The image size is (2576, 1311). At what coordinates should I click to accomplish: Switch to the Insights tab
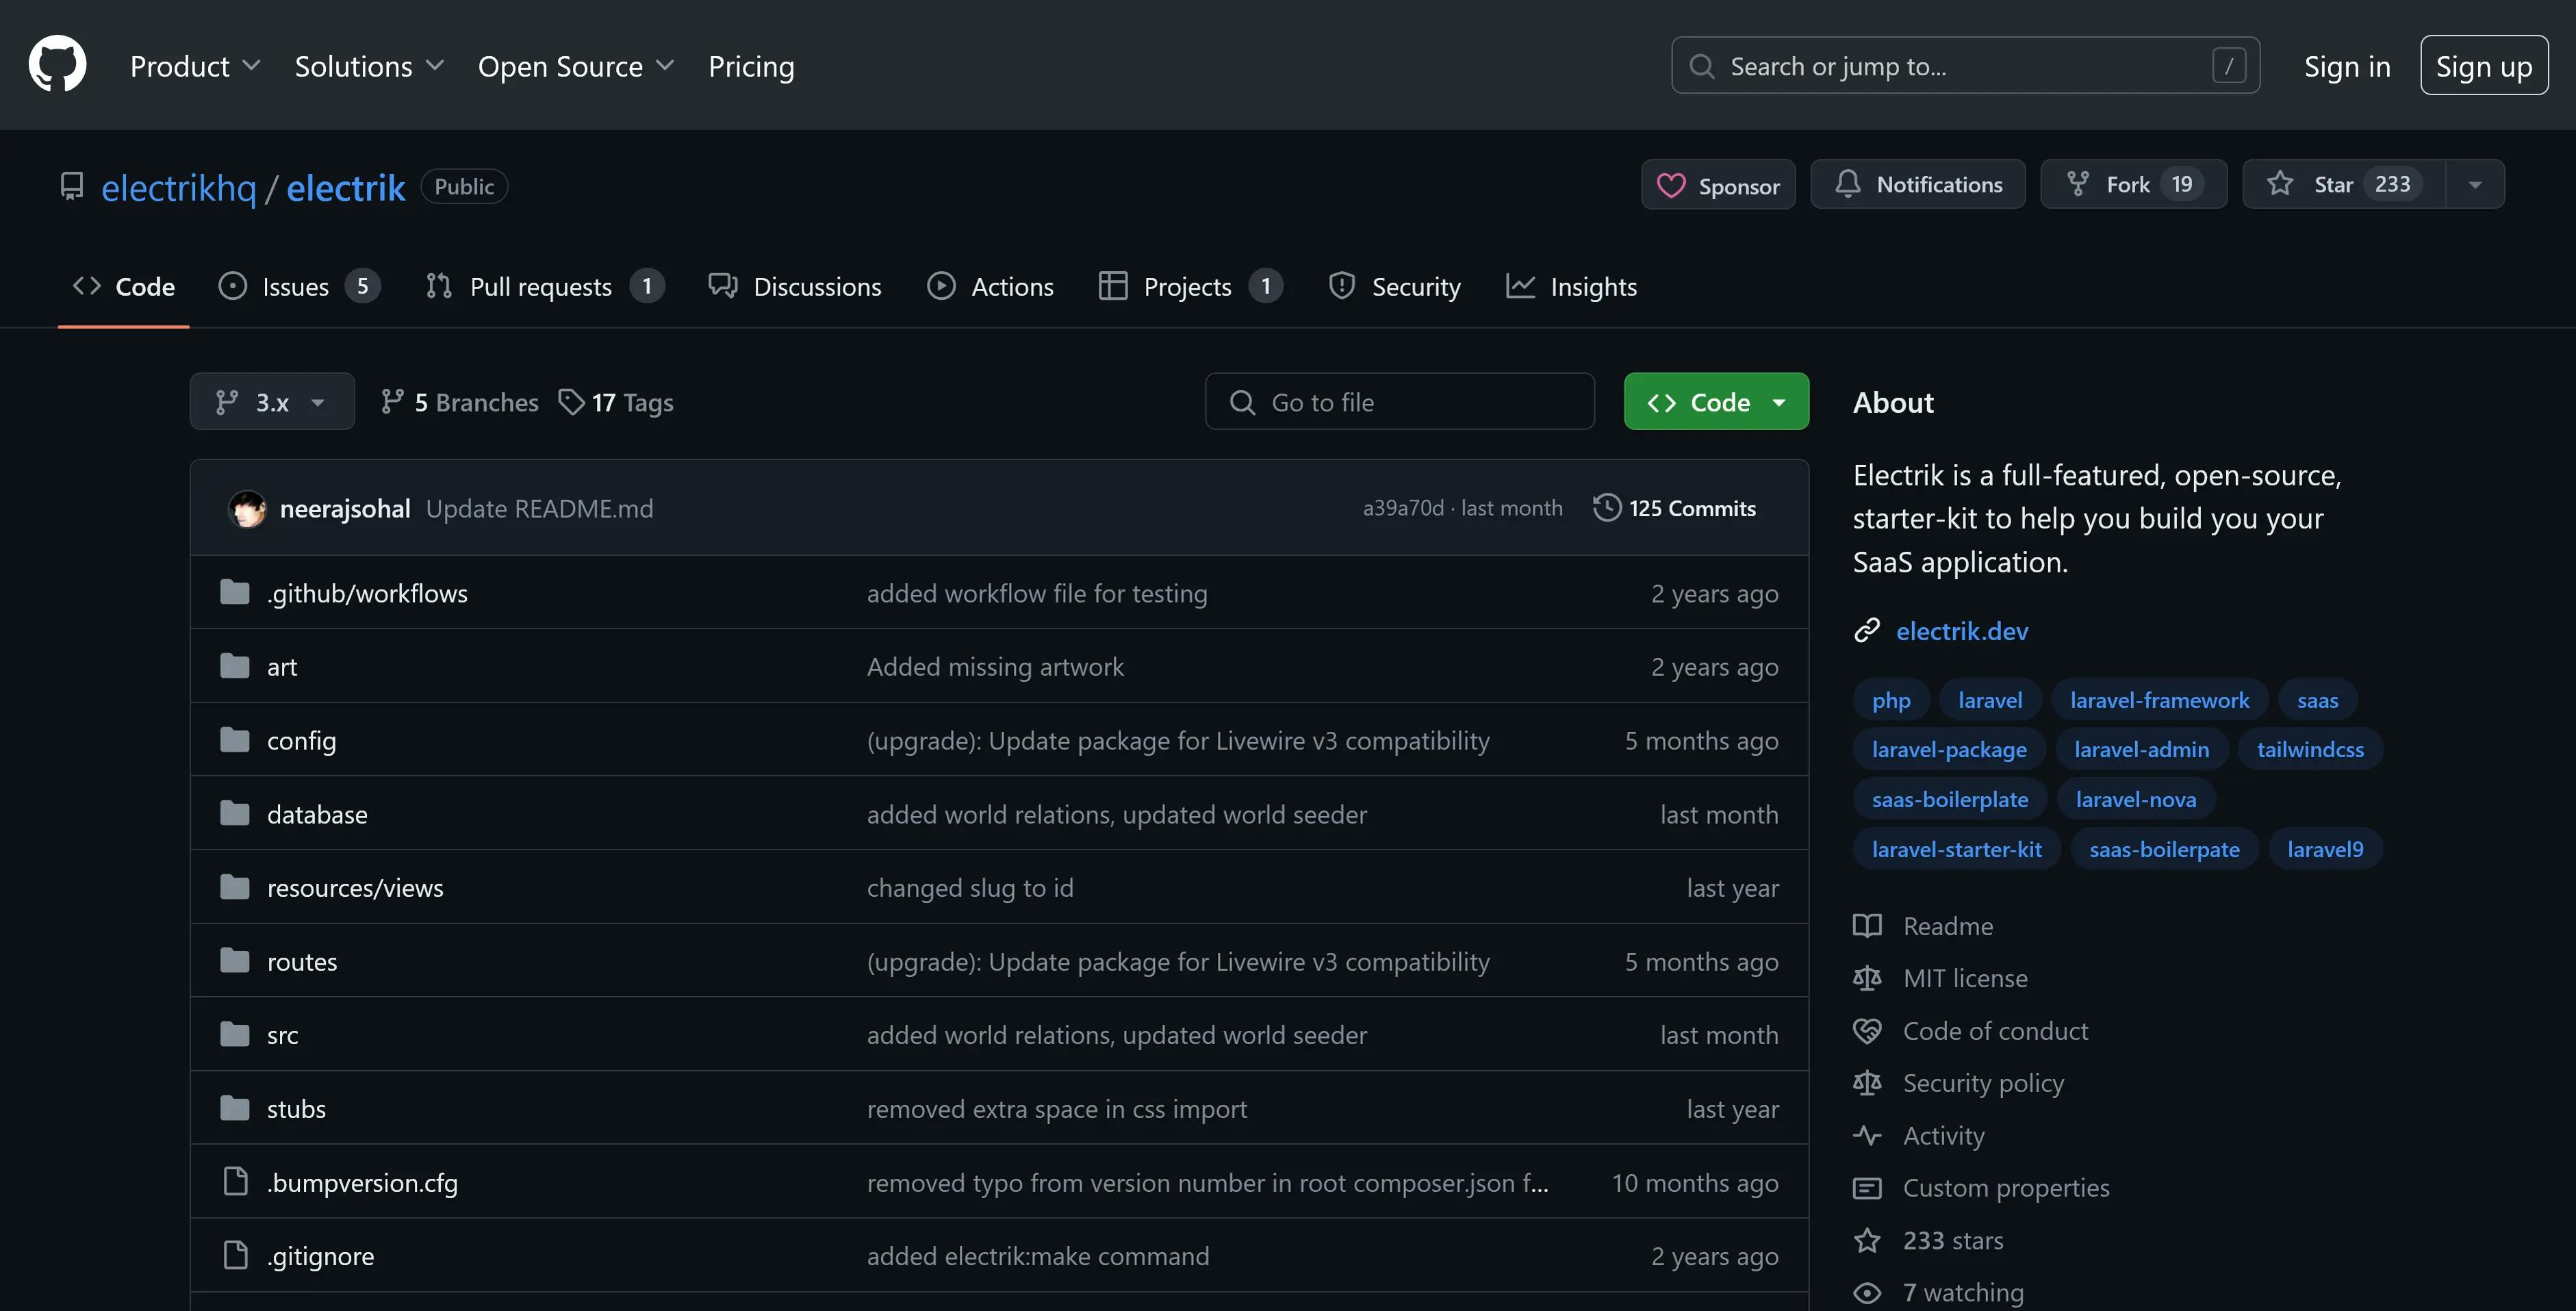pos(1571,286)
